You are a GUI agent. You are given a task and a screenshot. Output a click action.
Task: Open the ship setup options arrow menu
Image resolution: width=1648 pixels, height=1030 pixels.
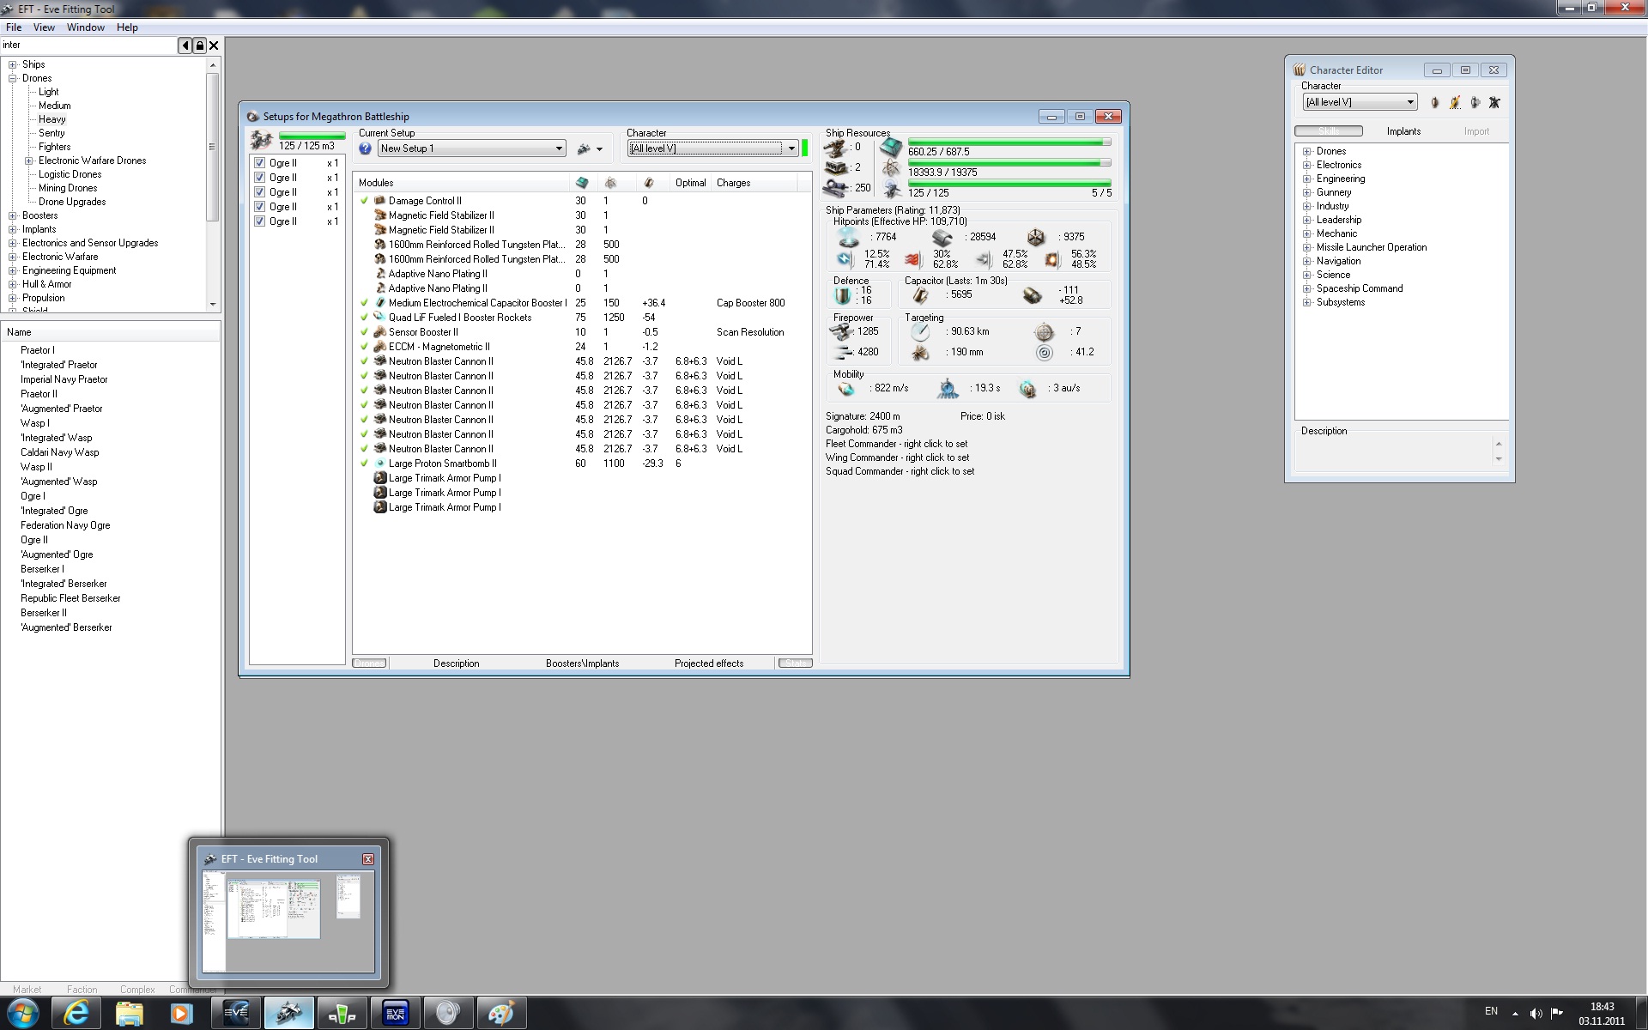[599, 149]
